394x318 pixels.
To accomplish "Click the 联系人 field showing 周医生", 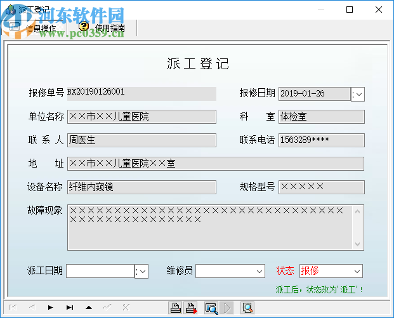I will [x=141, y=140].
